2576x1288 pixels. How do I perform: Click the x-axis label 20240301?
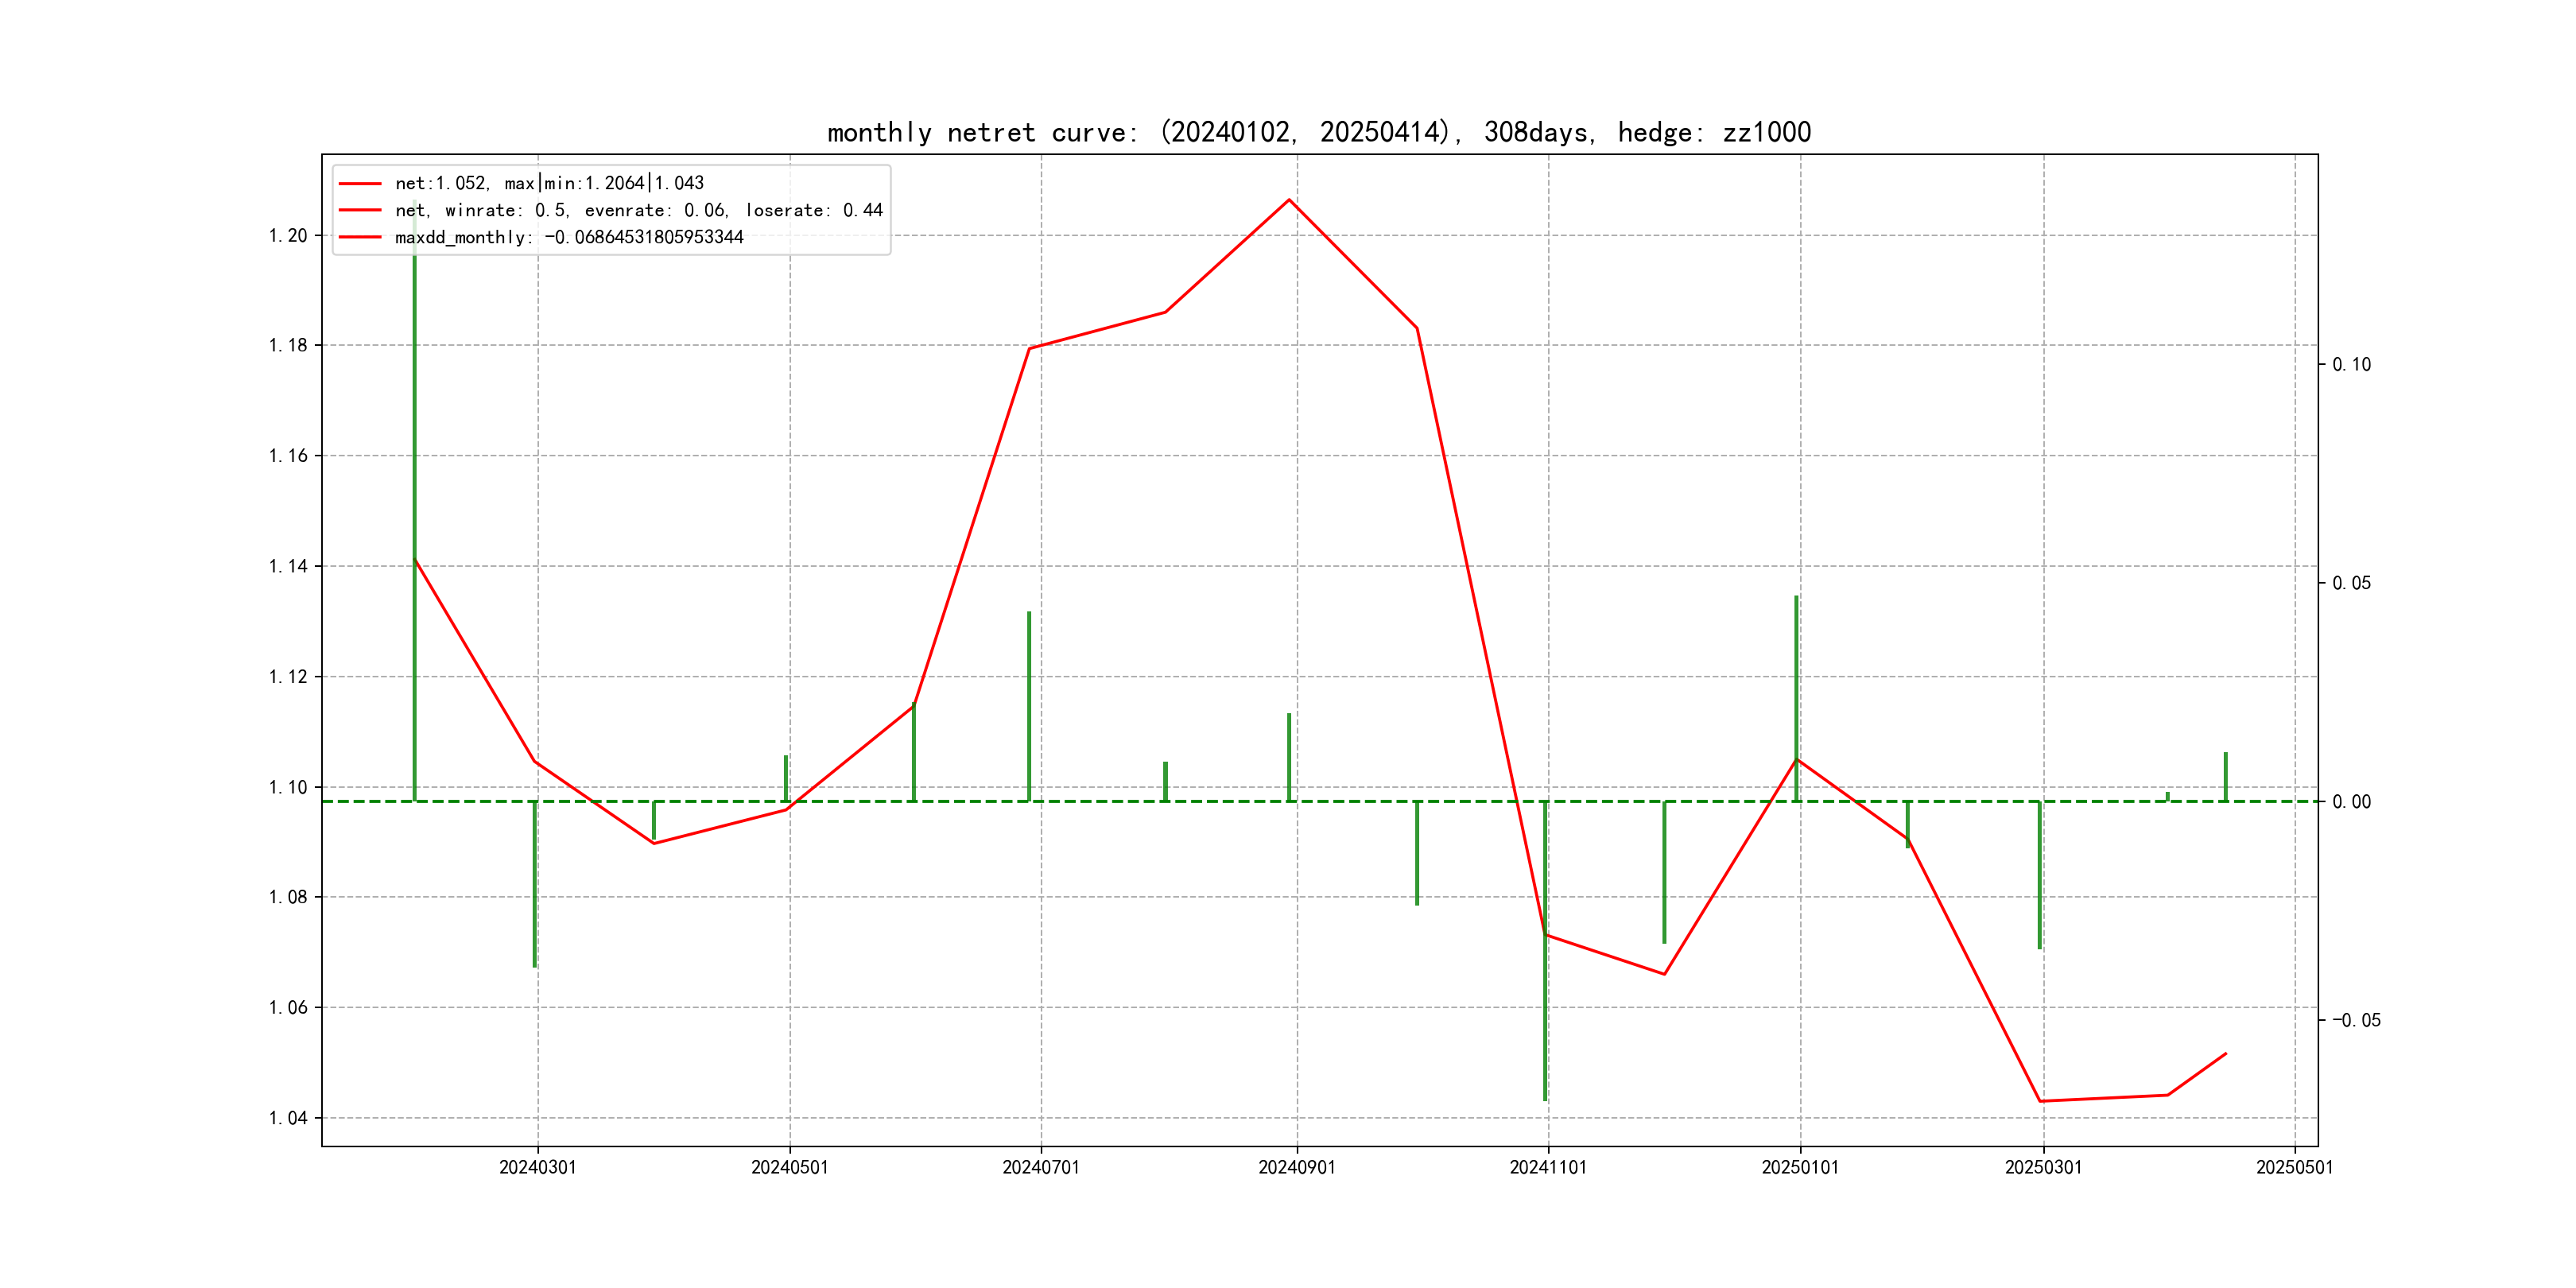pyautogui.click(x=537, y=1167)
